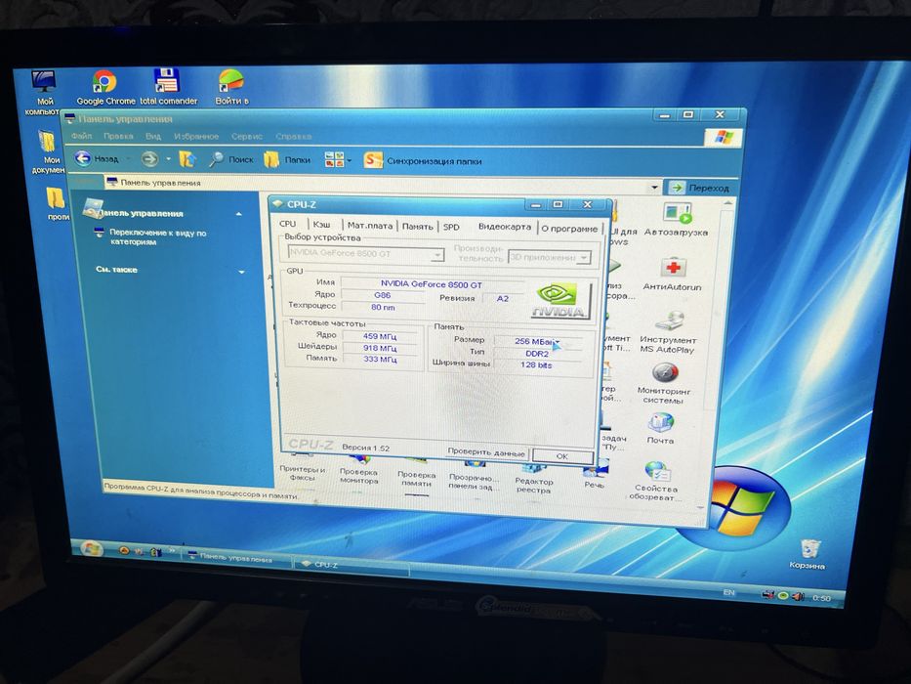Viewport: 911px width, 684px height.
Task: Click the total comander desktop icon
Action: coord(168,87)
